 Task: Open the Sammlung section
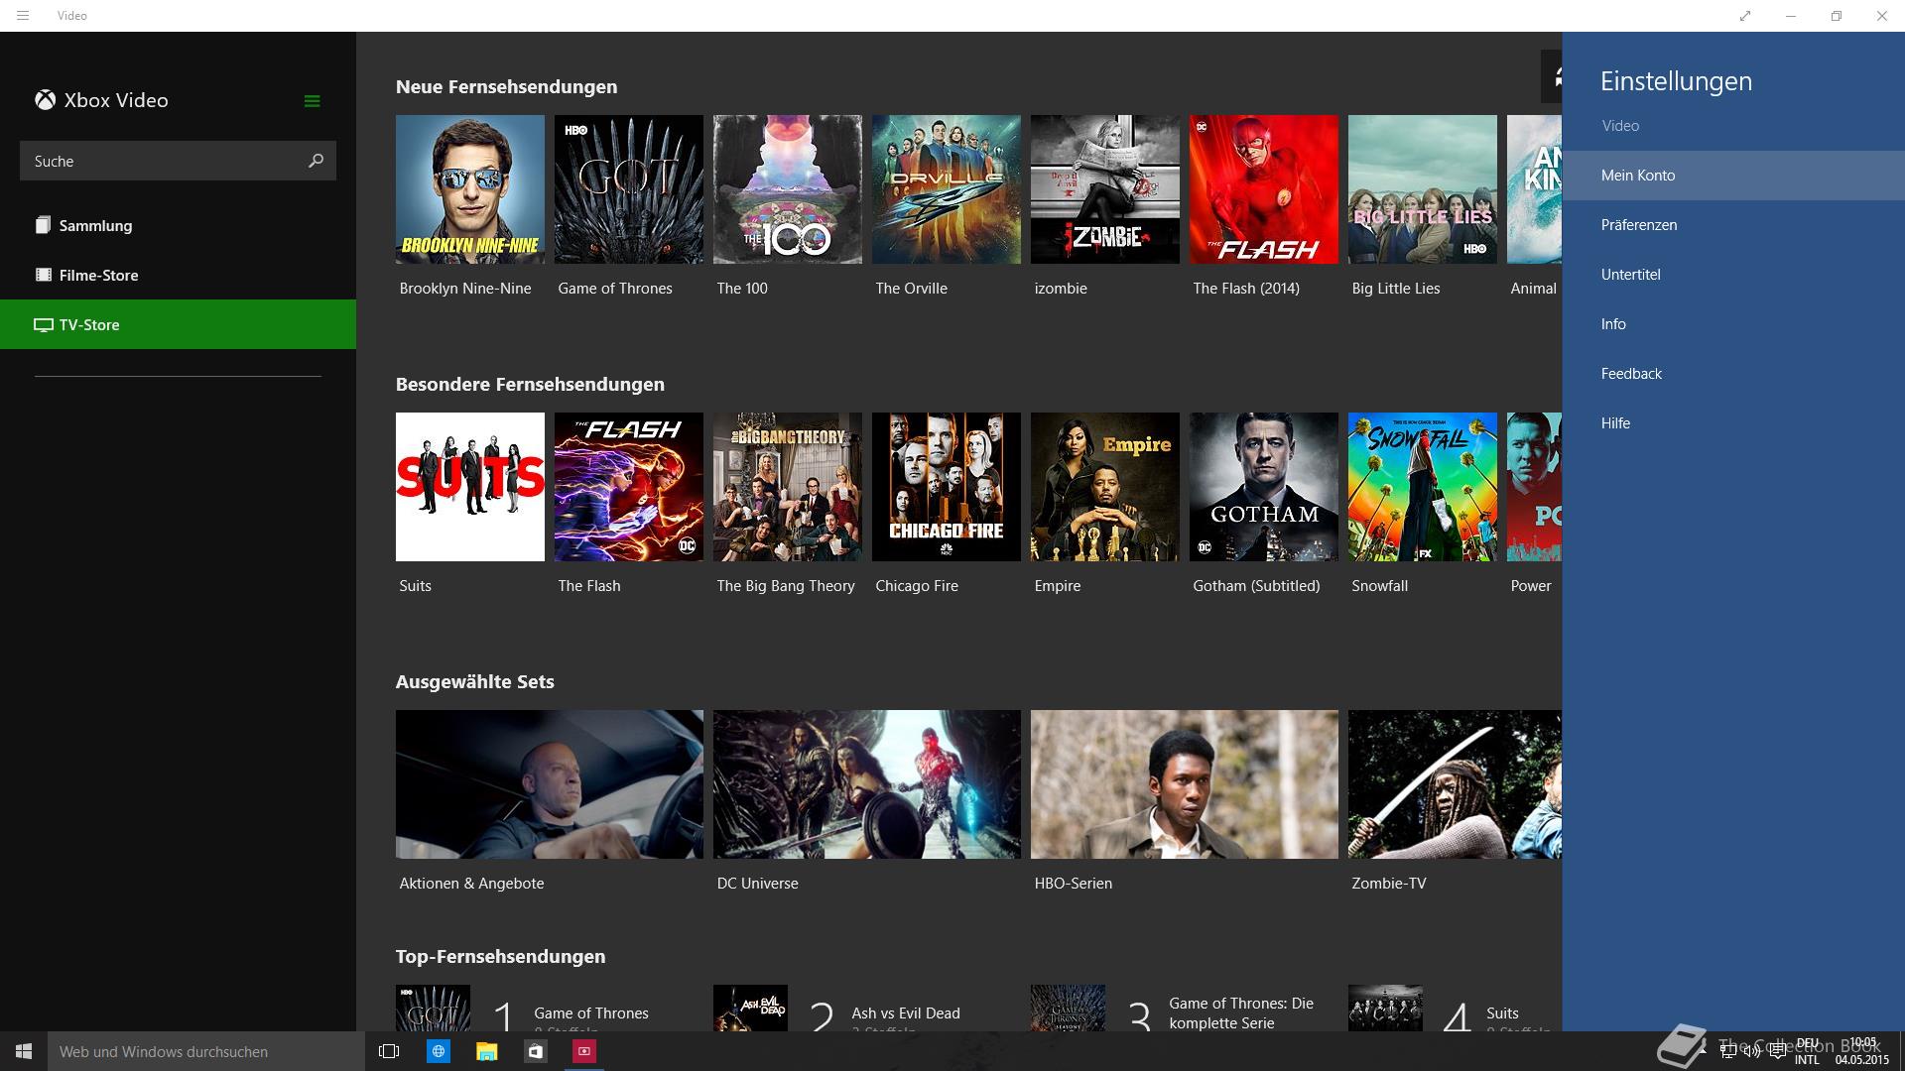coord(178,225)
